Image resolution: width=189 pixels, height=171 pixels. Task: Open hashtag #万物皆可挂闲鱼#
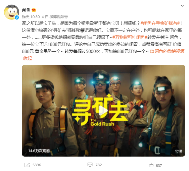[x=130, y=37]
